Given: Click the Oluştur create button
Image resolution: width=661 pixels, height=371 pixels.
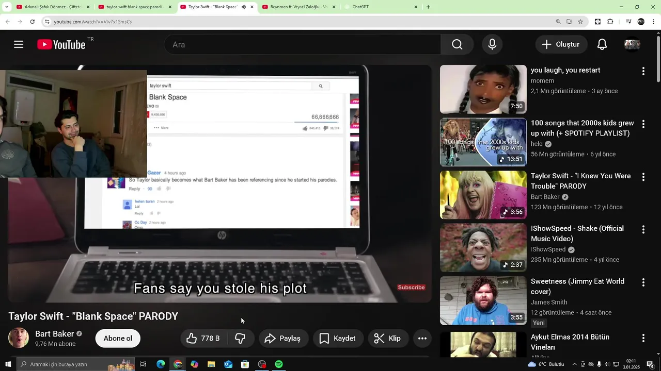Looking at the screenshot, I should [x=561, y=44].
